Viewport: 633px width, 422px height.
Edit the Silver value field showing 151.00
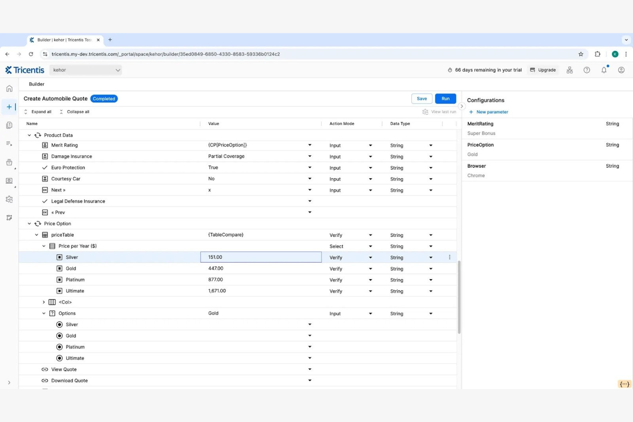click(x=260, y=257)
